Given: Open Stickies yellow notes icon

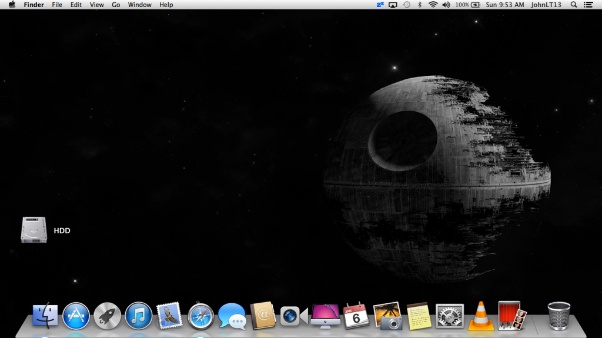Looking at the screenshot, I should [x=419, y=316].
